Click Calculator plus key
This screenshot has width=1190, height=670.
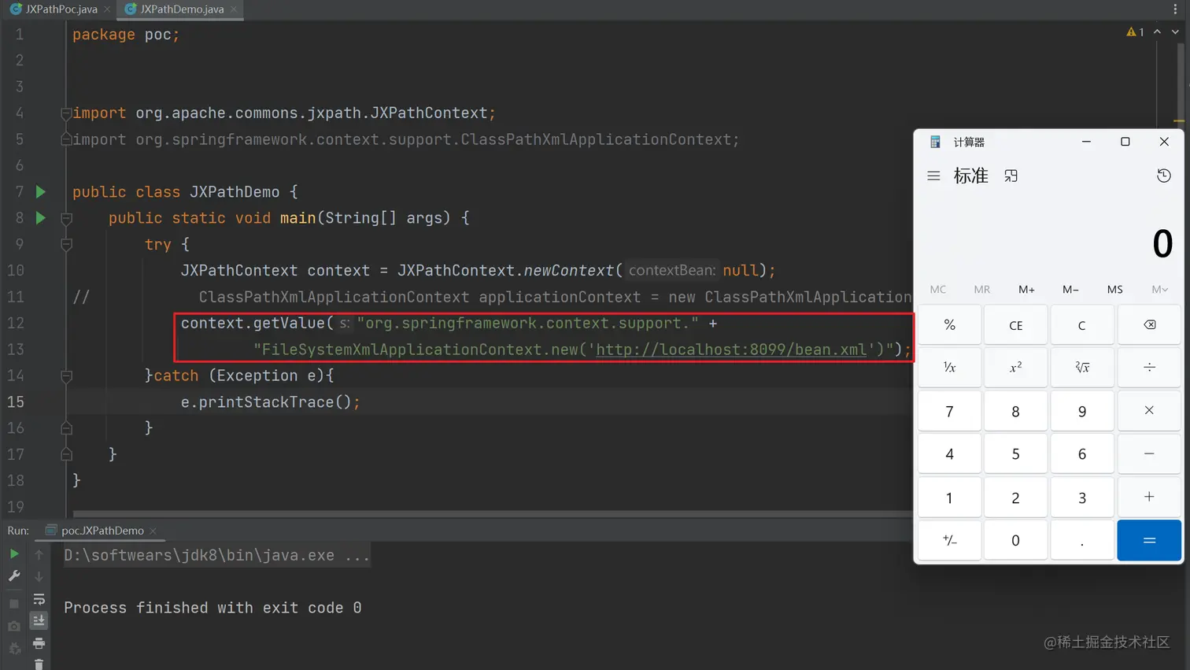(x=1149, y=498)
